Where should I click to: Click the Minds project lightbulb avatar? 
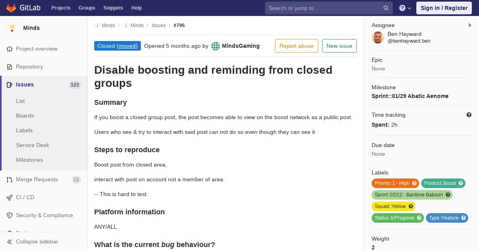tap(12, 28)
